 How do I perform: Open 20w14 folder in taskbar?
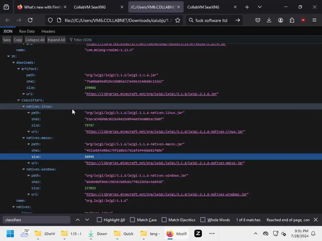point(45,233)
